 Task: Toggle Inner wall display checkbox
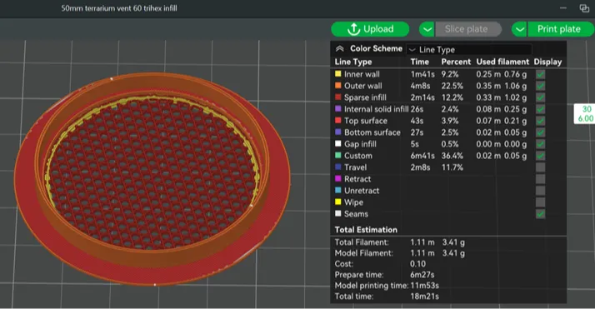pyautogui.click(x=540, y=74)
